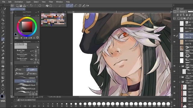
Task: Adjust Brush Size stepper arrows
Action: point(33,51)
